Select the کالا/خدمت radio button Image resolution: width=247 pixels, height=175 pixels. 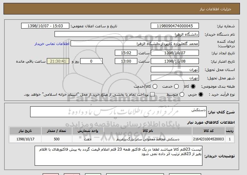(x=155, y=86)
